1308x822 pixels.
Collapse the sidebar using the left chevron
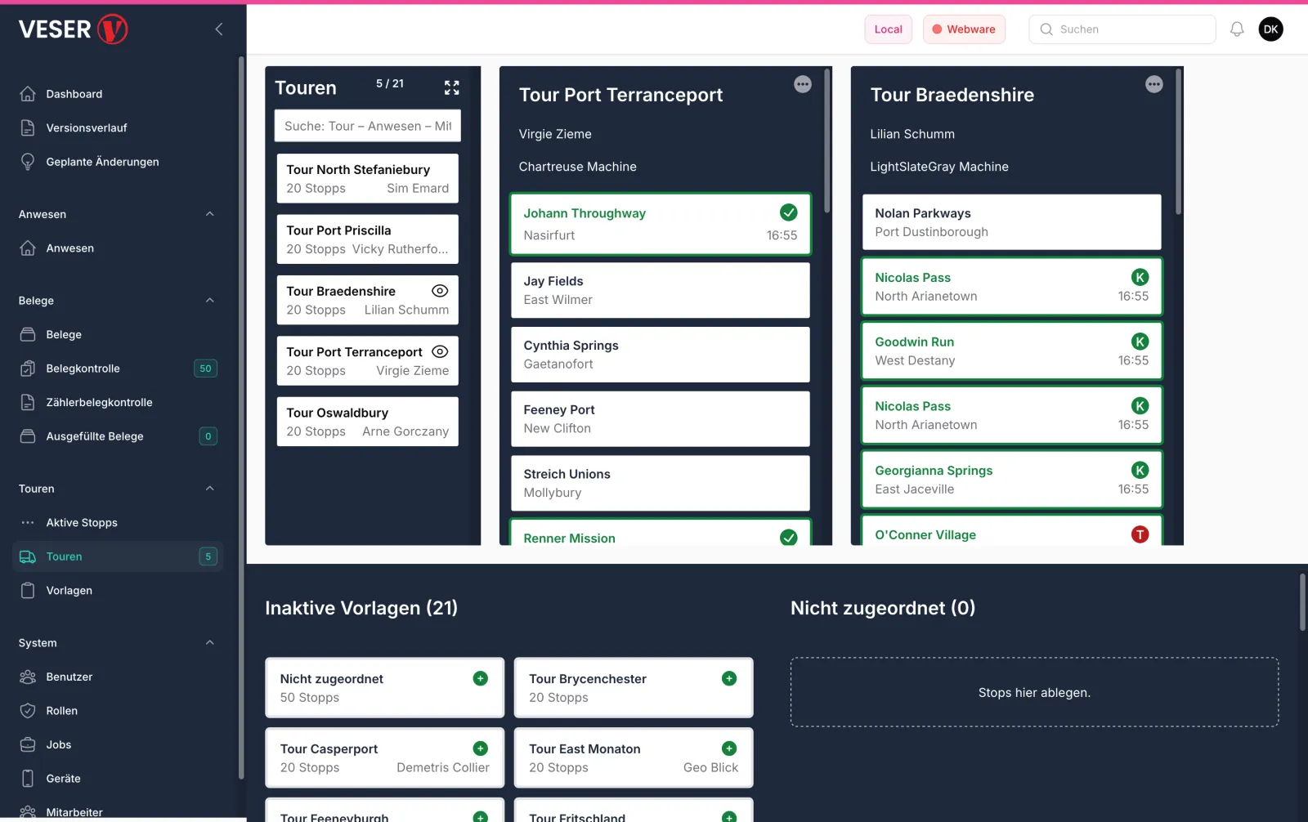pos(218,29)
